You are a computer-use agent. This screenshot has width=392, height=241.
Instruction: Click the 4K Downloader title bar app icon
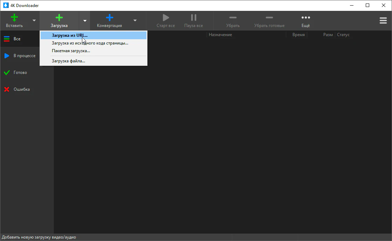(x=6, y=5)
